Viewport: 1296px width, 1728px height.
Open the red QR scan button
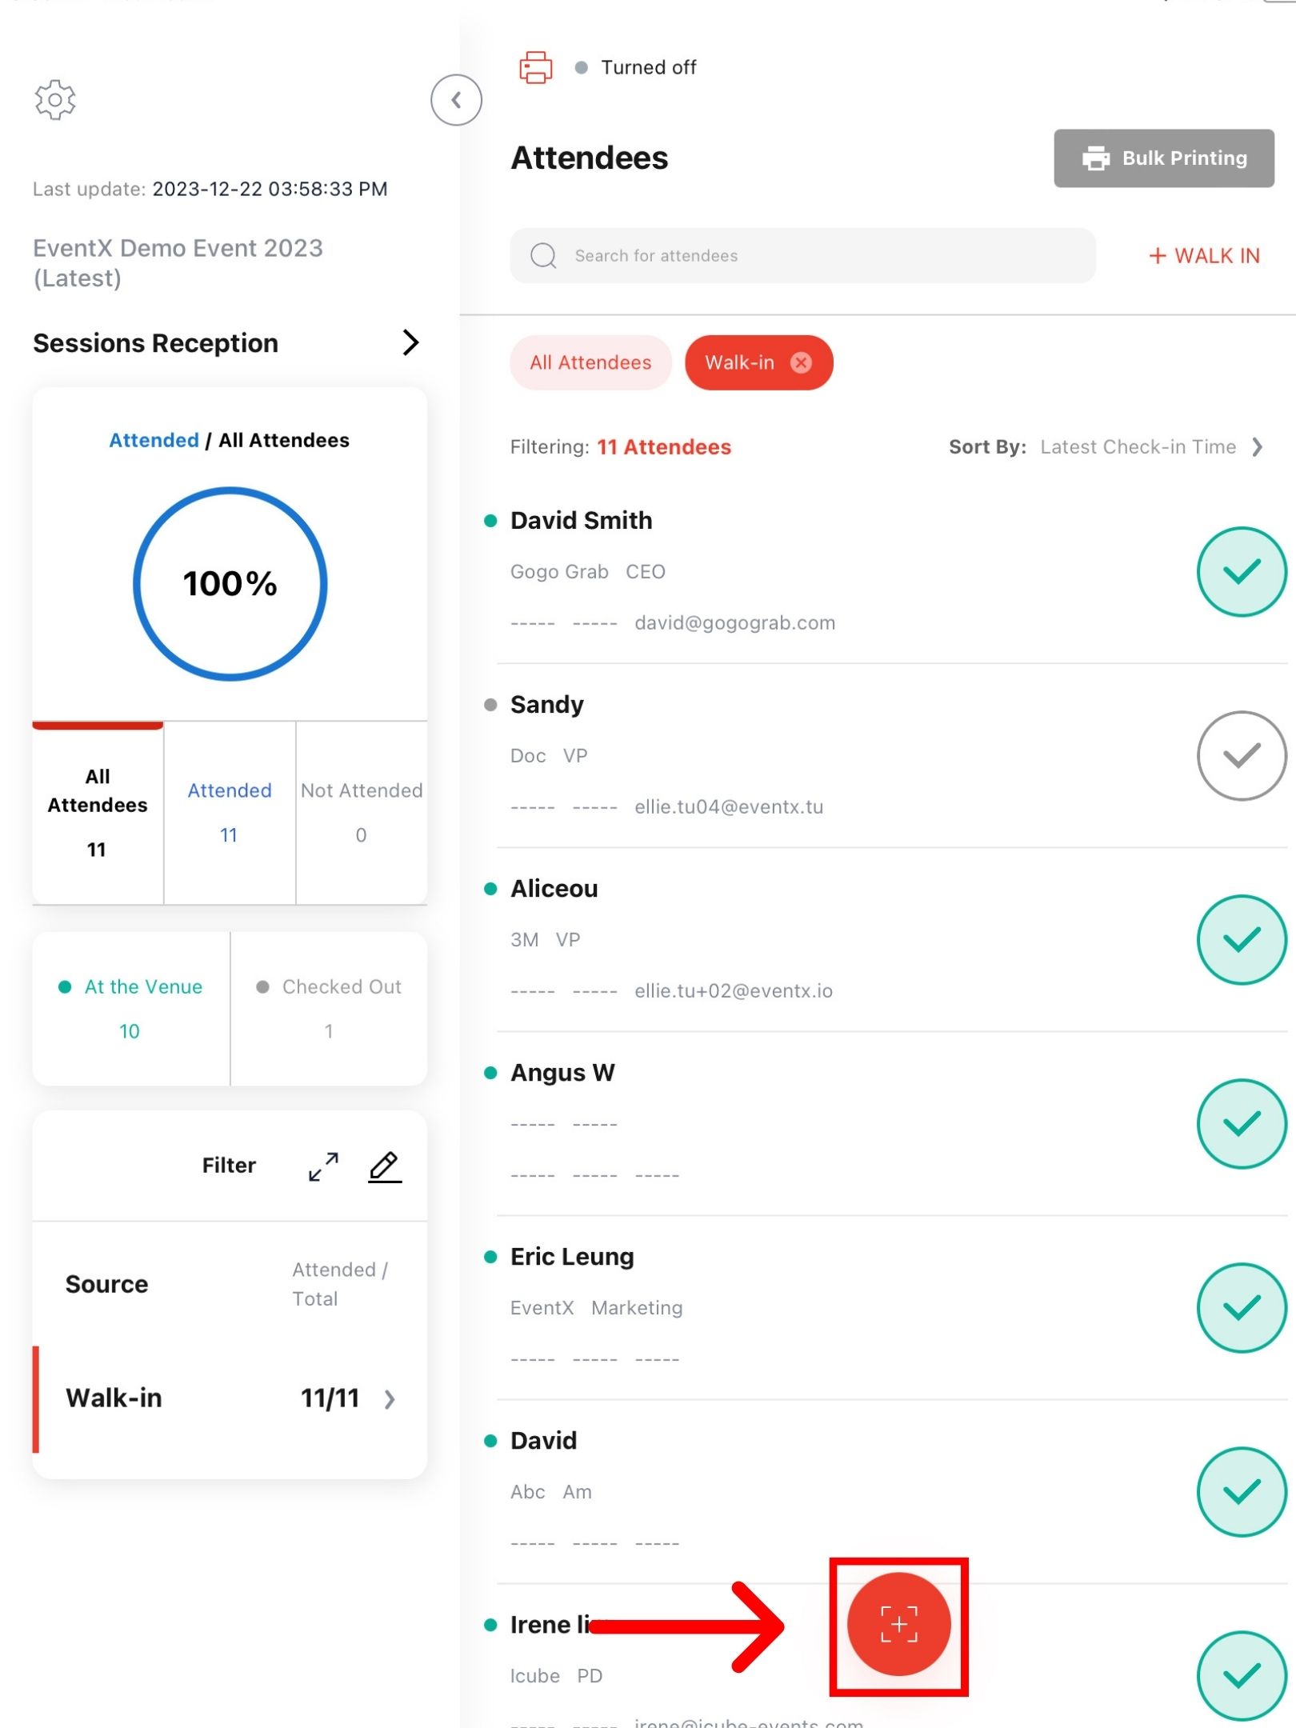pos(898,1624)
